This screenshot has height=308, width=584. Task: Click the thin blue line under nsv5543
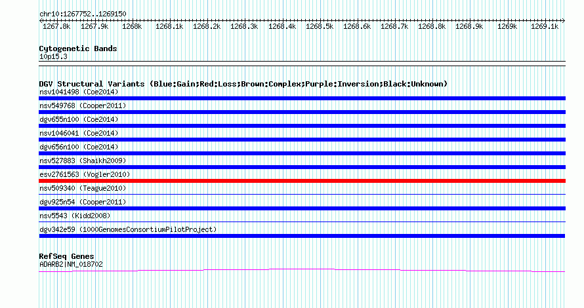302,221
